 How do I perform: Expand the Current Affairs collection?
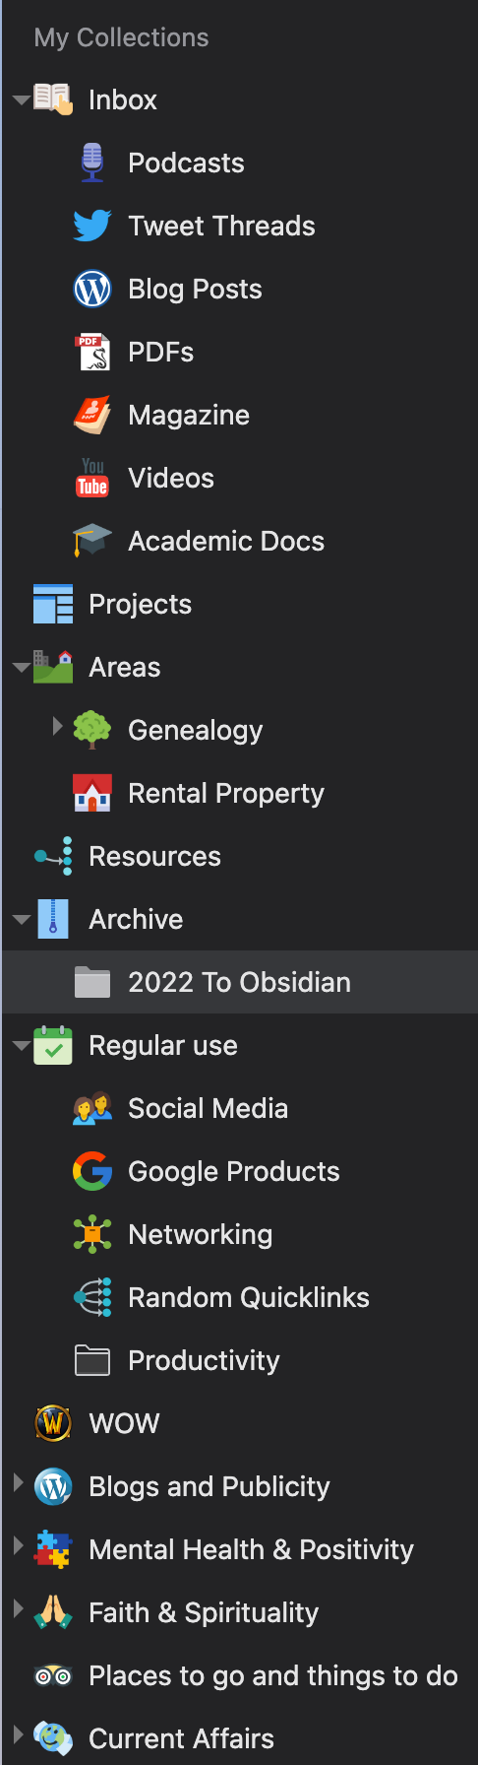(19, 1735)
